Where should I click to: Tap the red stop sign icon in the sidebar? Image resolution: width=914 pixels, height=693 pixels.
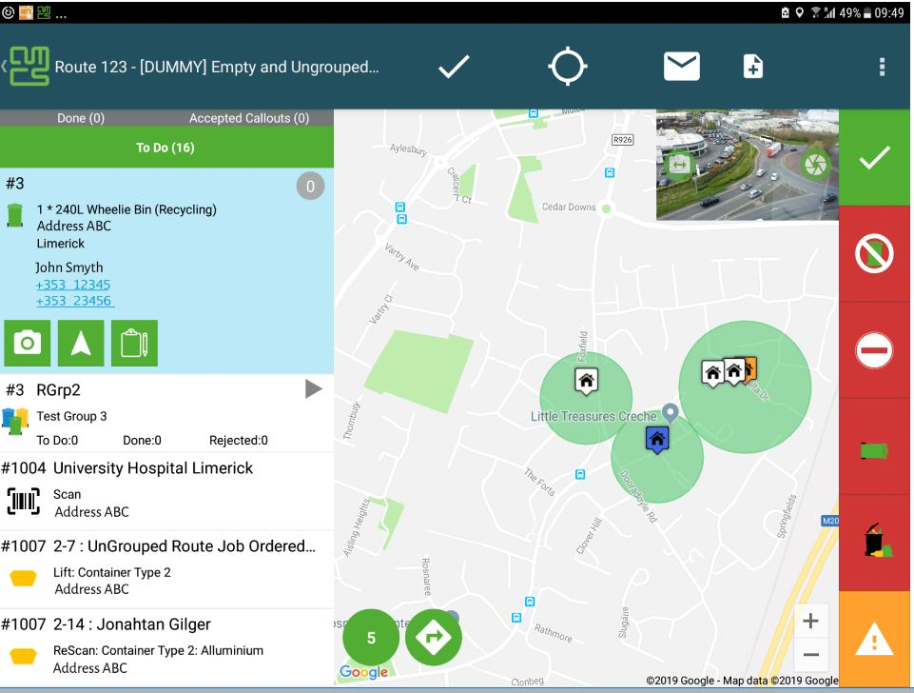click(873, 348)
